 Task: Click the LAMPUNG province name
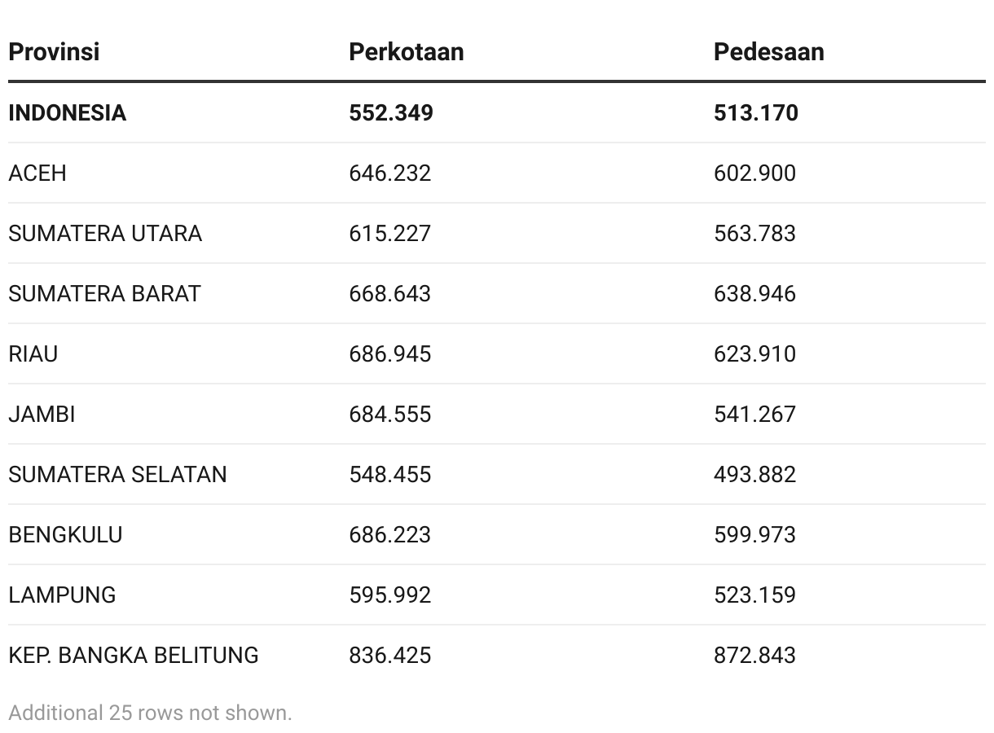click(62, 595)
